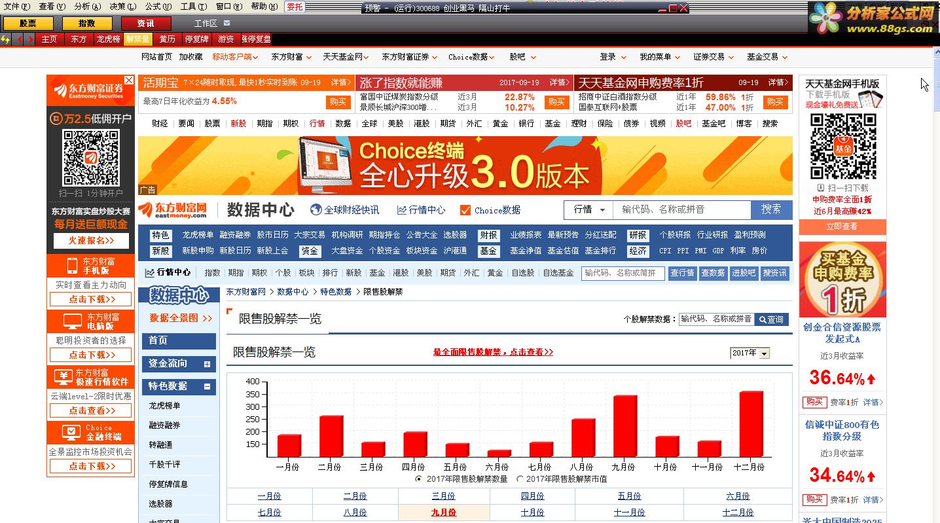Screen dimensions: 940x523
Task: Click the 东方财富证券 account QR code
Action: (91, 157)
